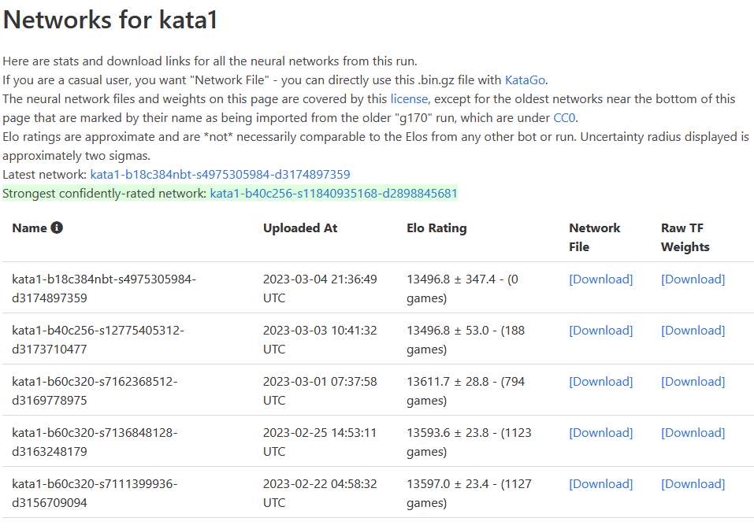Click the info icon next to Name

[57, 228]
